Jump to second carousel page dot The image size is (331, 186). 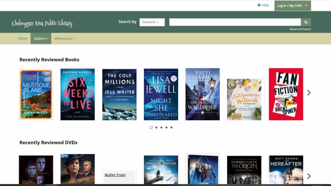point(156,127)
